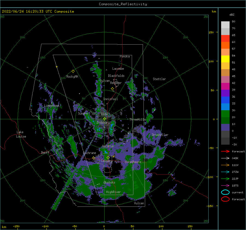Select the indigo 10 dBZ swatch
The width and height of the screenshot is (246, 230).
click(225, 127)
